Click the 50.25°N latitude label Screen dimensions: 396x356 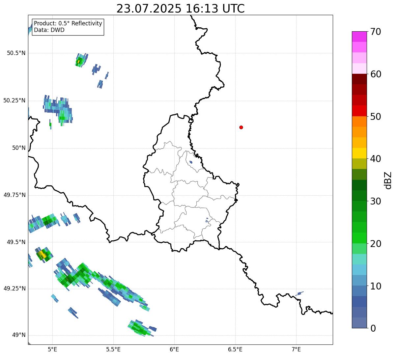[x=14, y=101]
